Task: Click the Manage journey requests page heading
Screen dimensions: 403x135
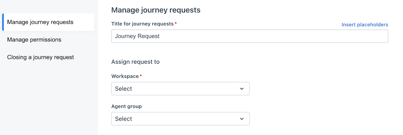Action: (156, 10)
